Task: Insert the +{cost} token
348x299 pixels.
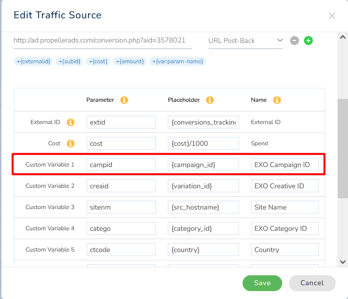Action: coord(98,61)
